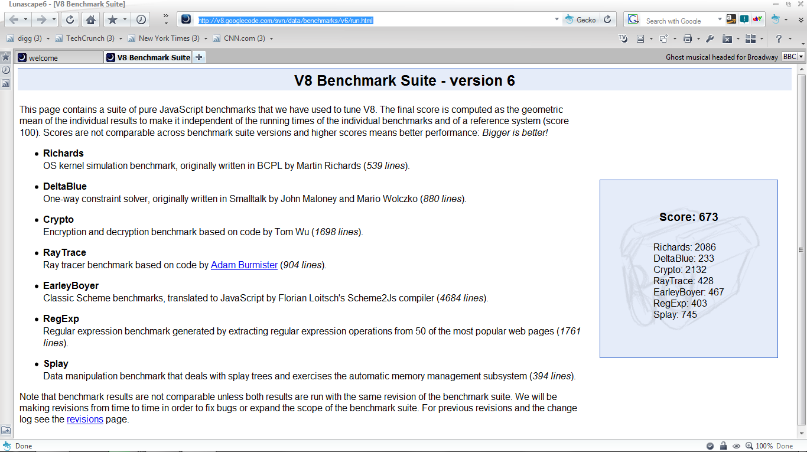Open the Favorites star button

coord(112,19)
